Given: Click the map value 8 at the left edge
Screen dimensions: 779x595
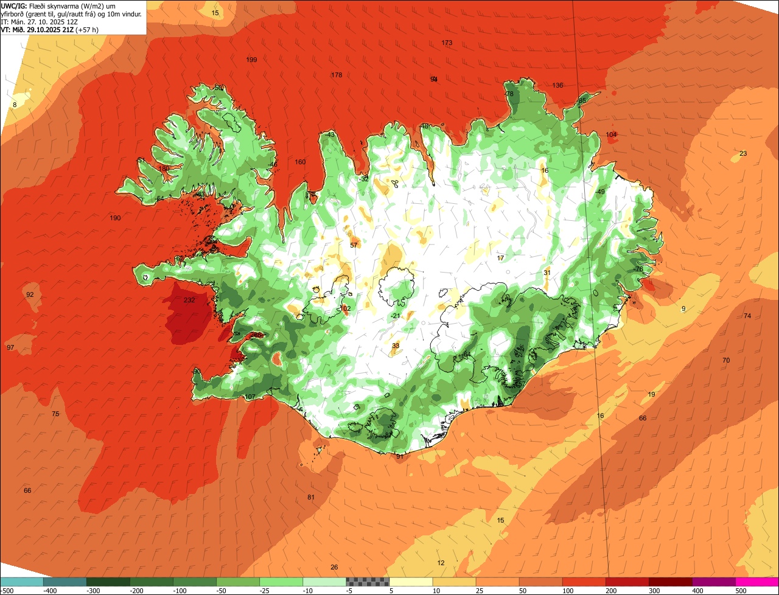Looking at the screenshot, I should tap(15, 105).
